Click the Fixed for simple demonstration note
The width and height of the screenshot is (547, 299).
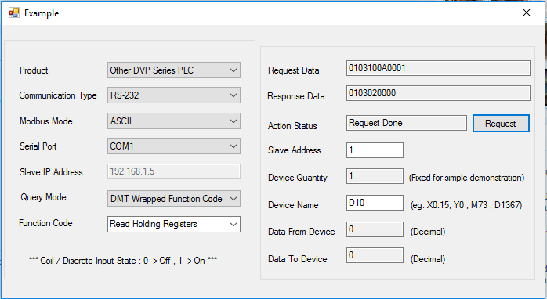pos(466,178)
